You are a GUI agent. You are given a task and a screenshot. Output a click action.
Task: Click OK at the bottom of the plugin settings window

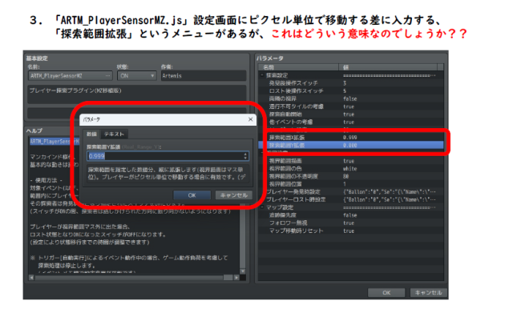386,293
